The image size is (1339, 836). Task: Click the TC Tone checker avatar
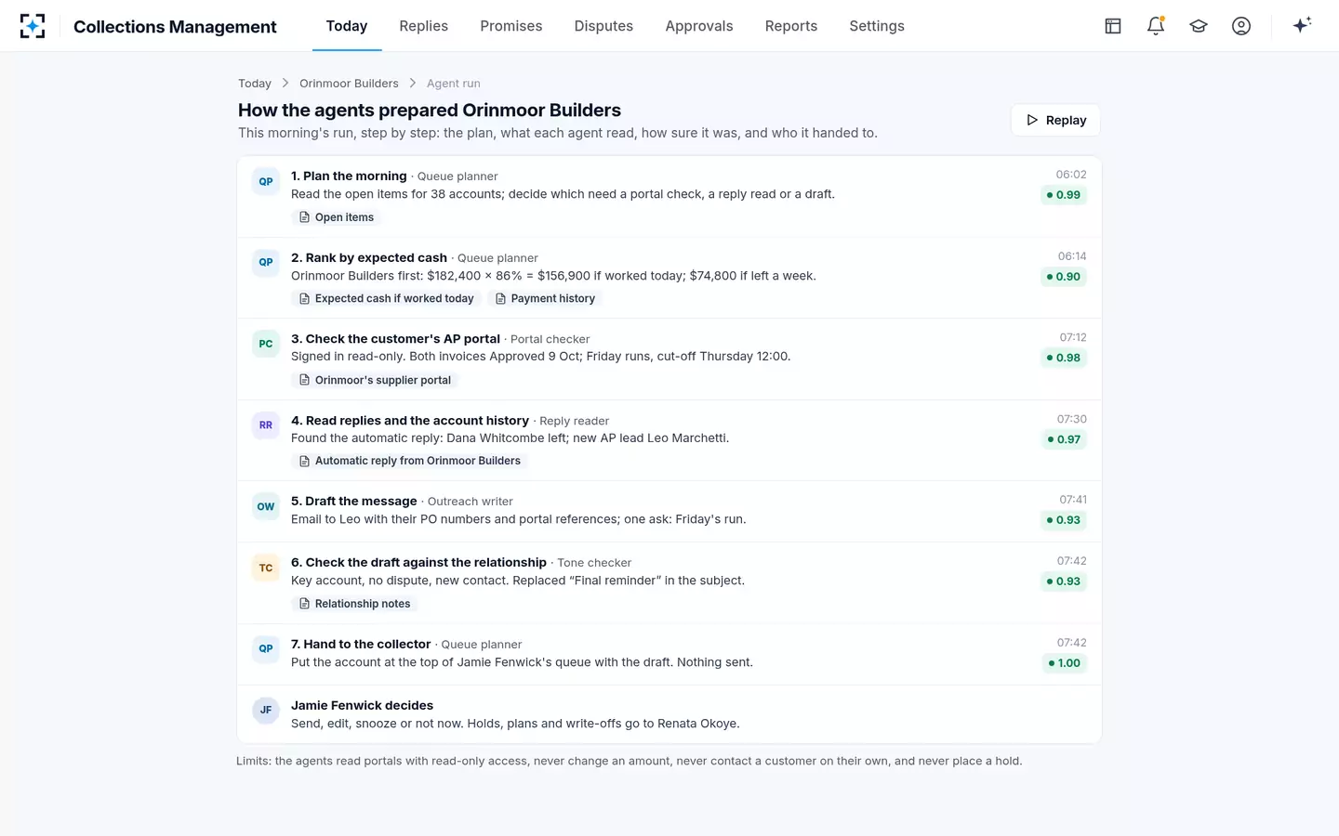(266, 568)
